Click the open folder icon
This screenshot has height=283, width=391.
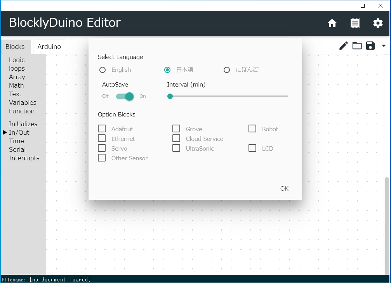tap(357, 46)
